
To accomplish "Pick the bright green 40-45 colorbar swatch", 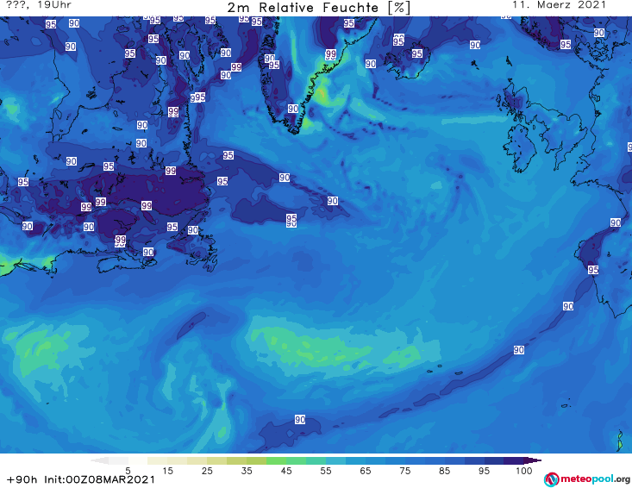I will pyautogui.click(x=276, y=460).
